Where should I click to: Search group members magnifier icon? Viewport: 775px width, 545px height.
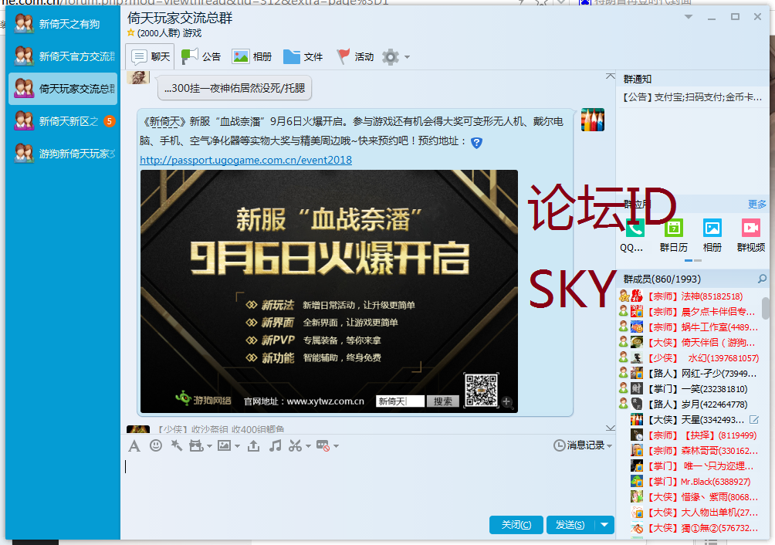tap(762, 279)
